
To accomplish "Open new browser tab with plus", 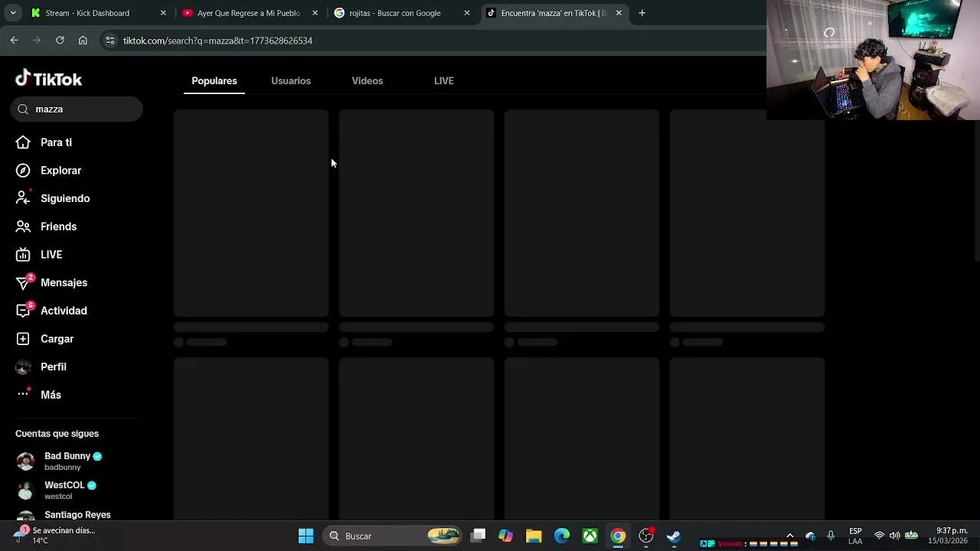I will pos(642,13).
